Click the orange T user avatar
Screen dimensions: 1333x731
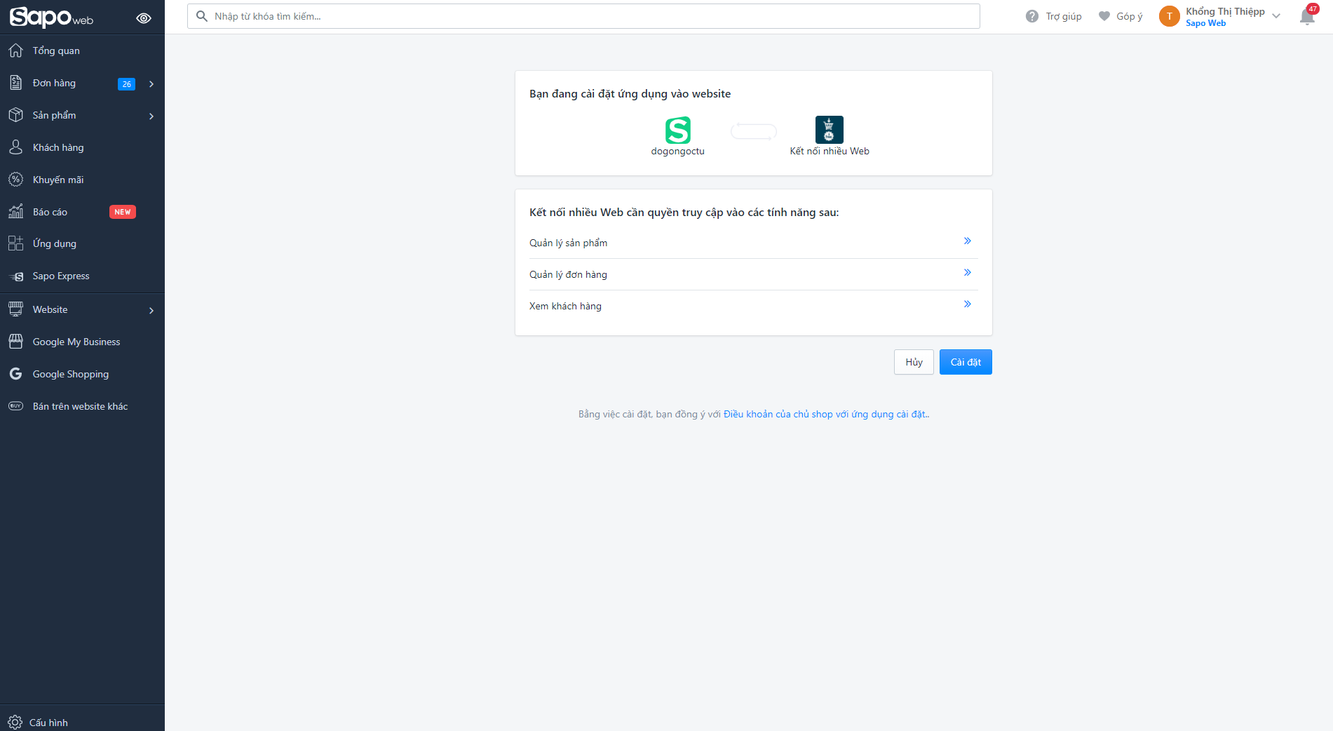tap(1169, 16)
